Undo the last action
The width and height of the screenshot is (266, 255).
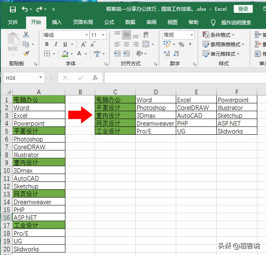click(25, 9)
